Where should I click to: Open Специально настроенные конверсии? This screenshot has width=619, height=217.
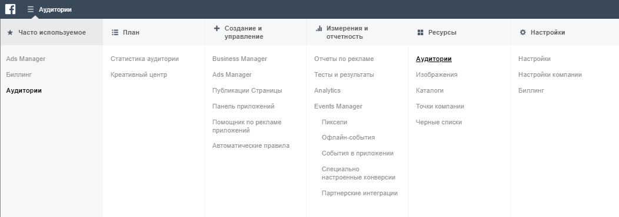tap(358, 173)
